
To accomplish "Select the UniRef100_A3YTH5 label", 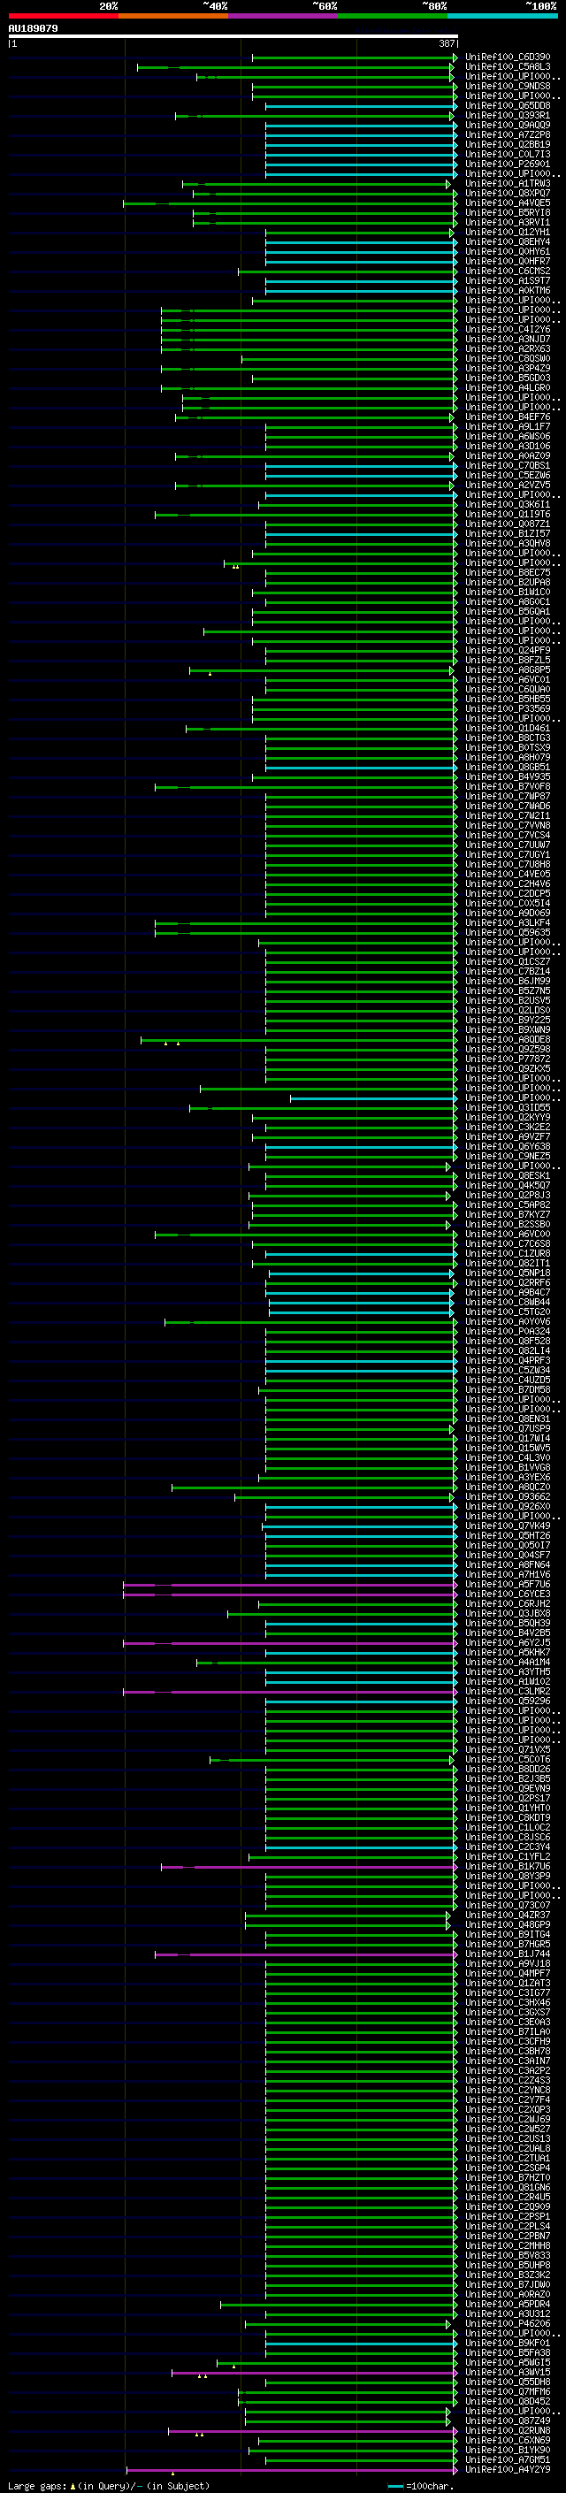I will 507,1672.
